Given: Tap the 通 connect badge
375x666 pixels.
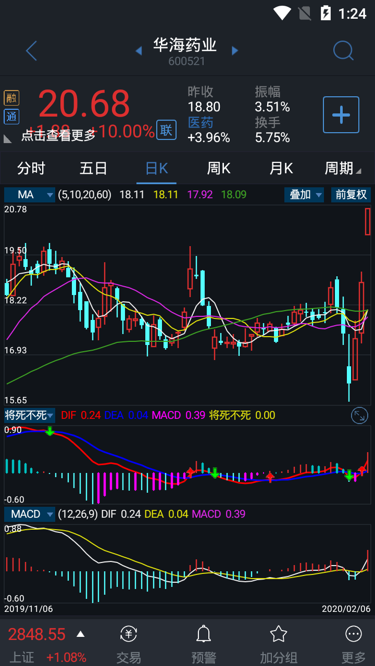Looking at the screenshot, I should click(x=11, y=117).
